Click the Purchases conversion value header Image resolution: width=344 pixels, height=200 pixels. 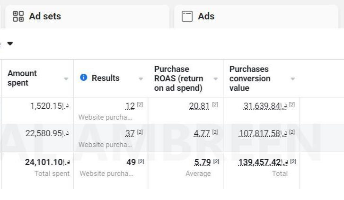click(250, 78)
